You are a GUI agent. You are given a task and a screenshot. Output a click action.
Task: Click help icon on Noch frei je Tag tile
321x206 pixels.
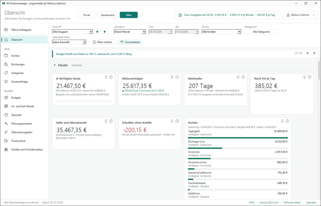coord(309,77)
